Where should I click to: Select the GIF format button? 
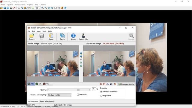pyautogui.click(x=38, y=84)
